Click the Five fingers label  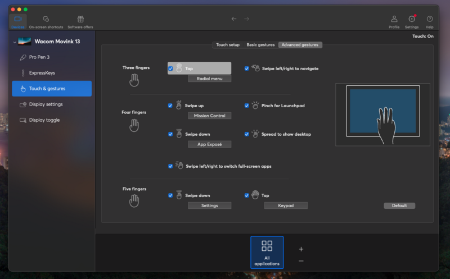[x=134, y=189]
